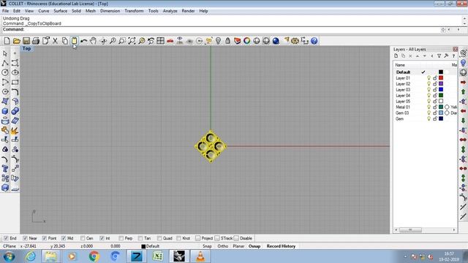Toggle Ortho in status bar
This screenshot has width=468, height=263.
(x=222, y=246)
